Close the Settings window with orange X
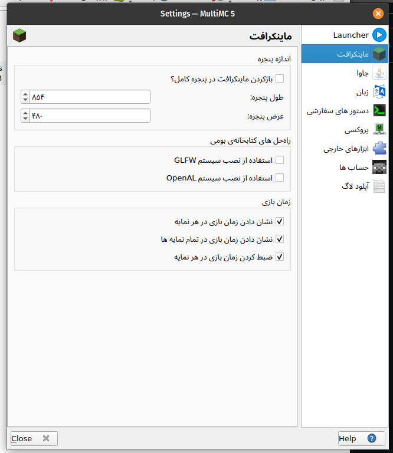This screenshot has height=453, width=393. (x=378, y=14)
